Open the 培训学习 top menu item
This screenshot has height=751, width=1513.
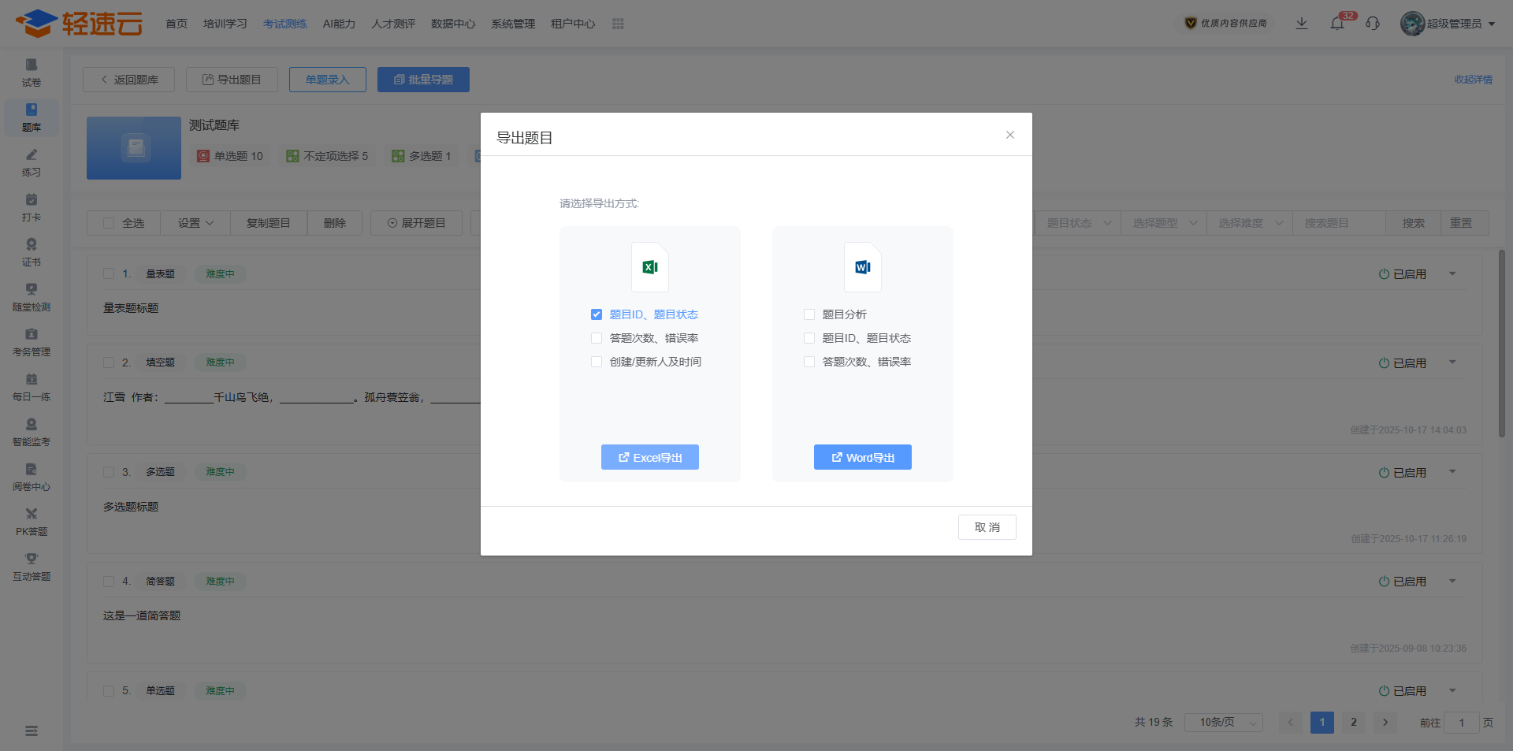[x=225, y=24]
